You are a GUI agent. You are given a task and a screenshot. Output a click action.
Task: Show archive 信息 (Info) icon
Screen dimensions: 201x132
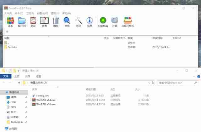[x=90, y=22]
